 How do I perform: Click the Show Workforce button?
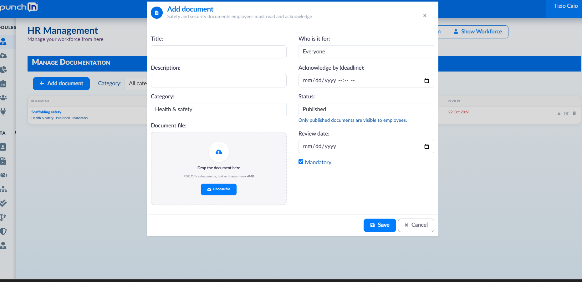tap(477, 32)
